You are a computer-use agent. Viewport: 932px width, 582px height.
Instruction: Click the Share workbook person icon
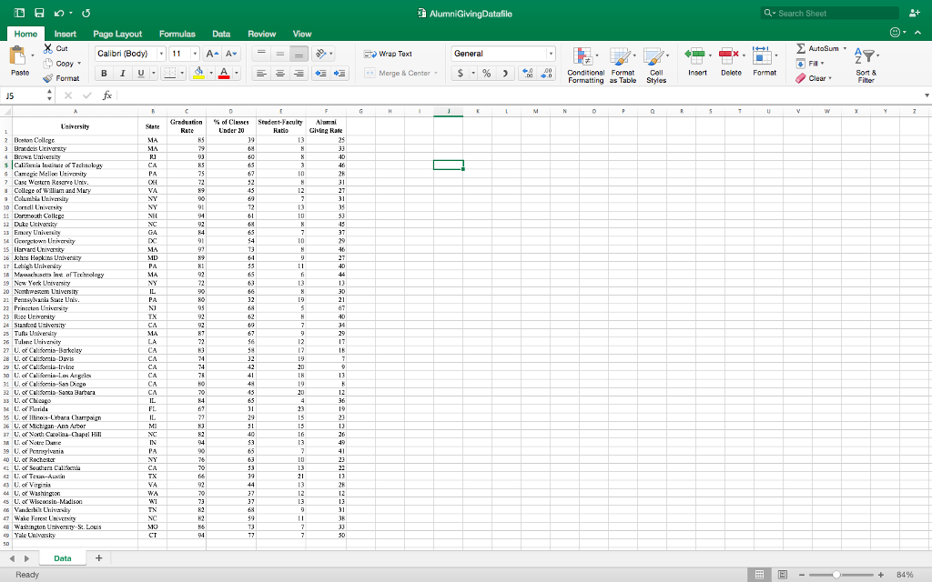click(x=910, y=14)
